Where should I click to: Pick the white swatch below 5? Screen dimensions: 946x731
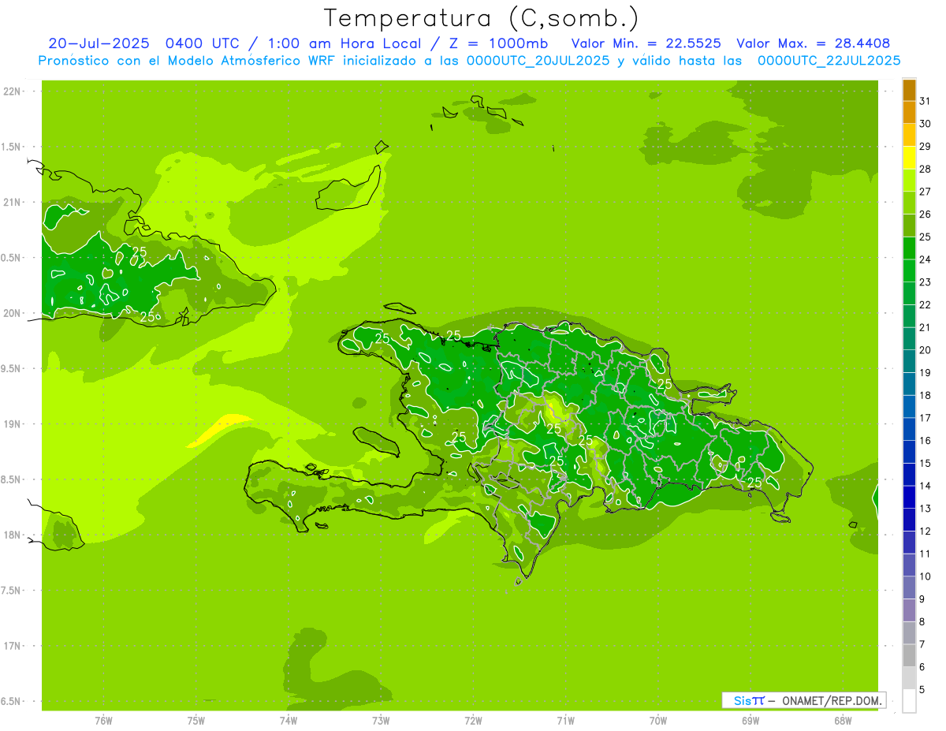[x=909, y=701]
